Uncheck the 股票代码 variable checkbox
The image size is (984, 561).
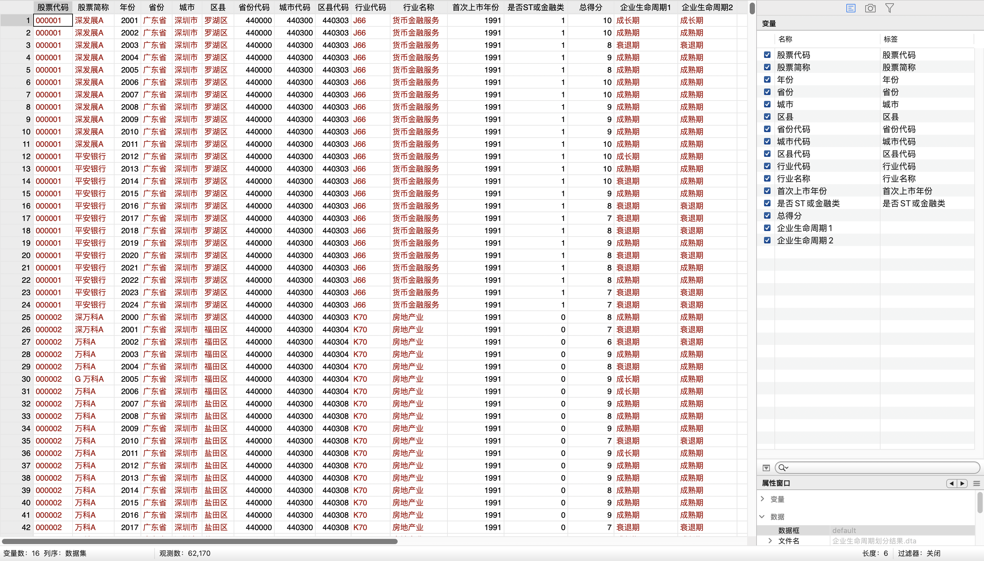click(767, 55)
